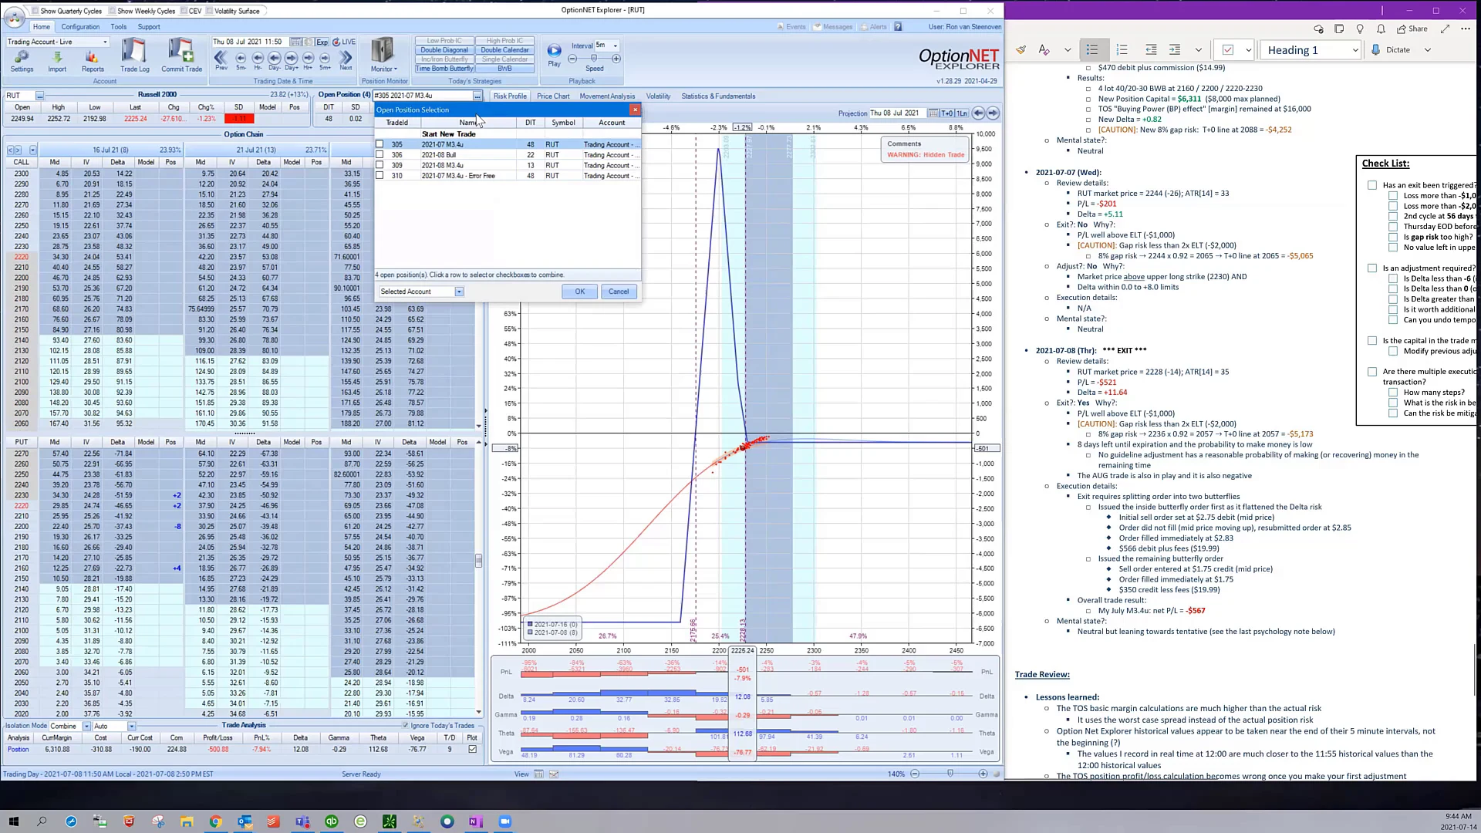
Task: Check 'Has an exit been triggered' box
Action: coord(1372,185)
